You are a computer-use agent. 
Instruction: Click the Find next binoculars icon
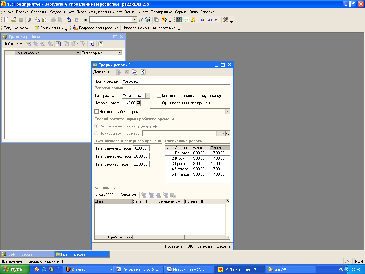coord(141,20)
